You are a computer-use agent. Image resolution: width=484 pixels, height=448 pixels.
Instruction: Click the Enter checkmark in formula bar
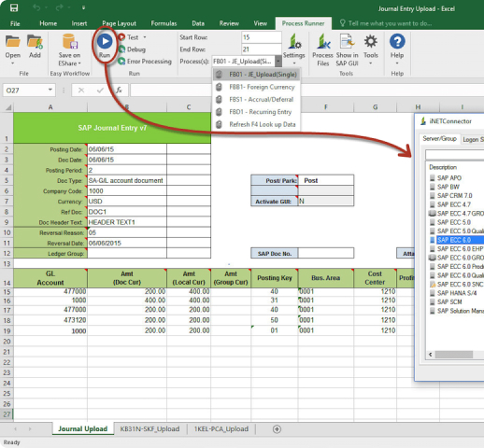coord(100,91)
